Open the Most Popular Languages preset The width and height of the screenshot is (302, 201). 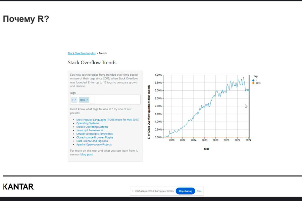(x=91, y=120)
